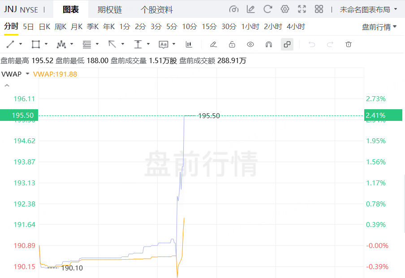
Task: Click the eraser drawing tool
Action: tap(213, 44)
